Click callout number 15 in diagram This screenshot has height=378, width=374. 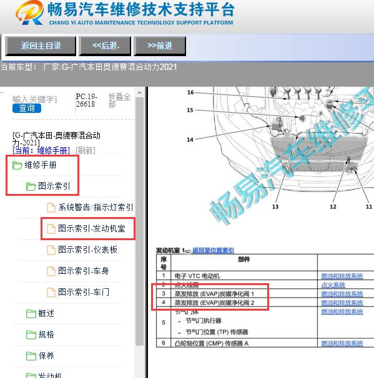(x=190, y=110)
